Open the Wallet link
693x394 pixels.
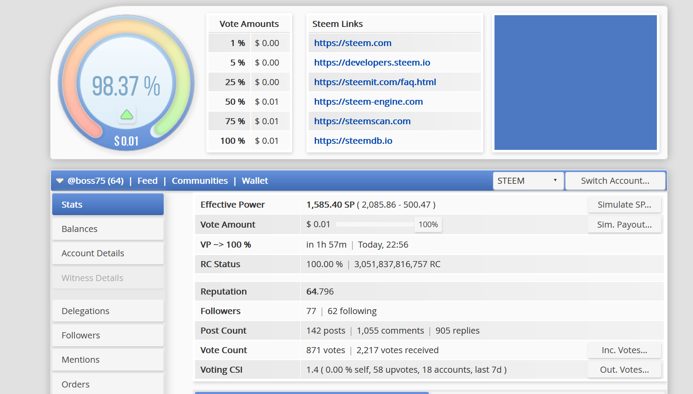[255, 181]
